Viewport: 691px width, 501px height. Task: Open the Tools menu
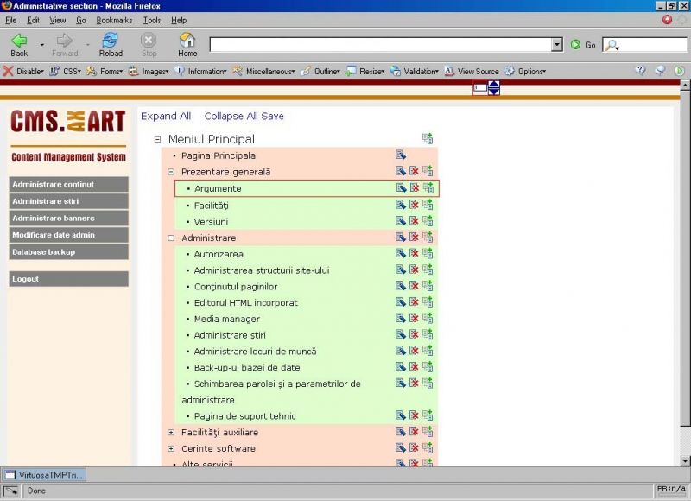coord(152,20)
